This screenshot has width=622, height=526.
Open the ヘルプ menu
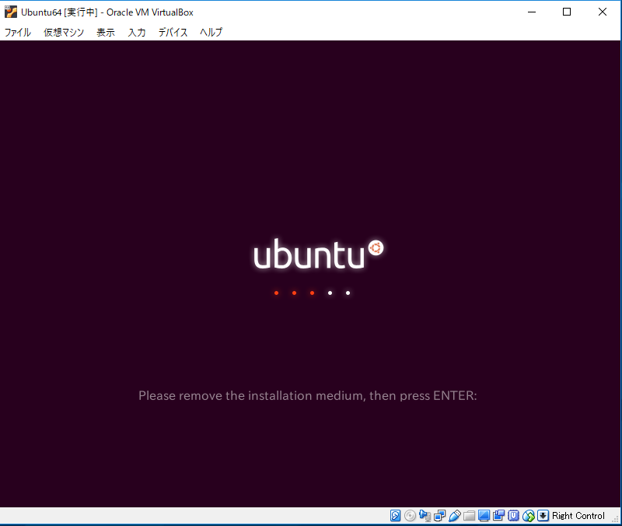[x=211, y=32]
